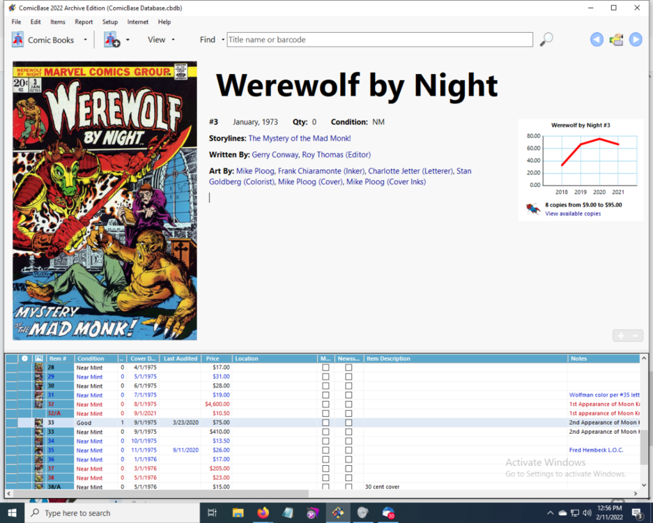
Task: Open the View dropdown
Action: point(161,40)
